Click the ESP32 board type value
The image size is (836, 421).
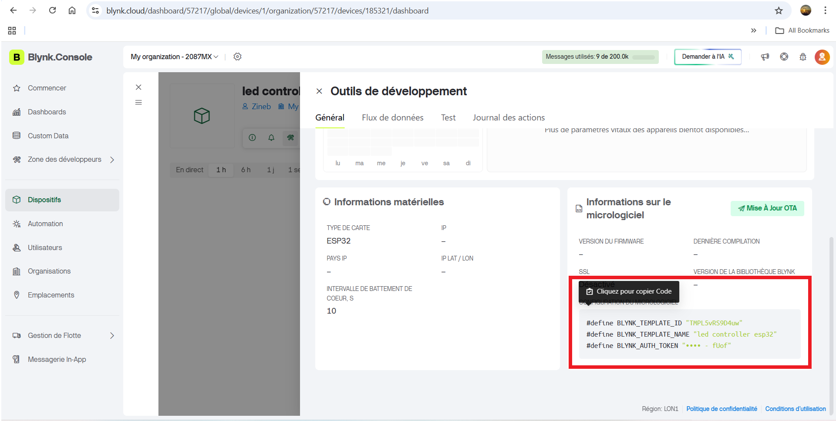[x=338, y=241]
